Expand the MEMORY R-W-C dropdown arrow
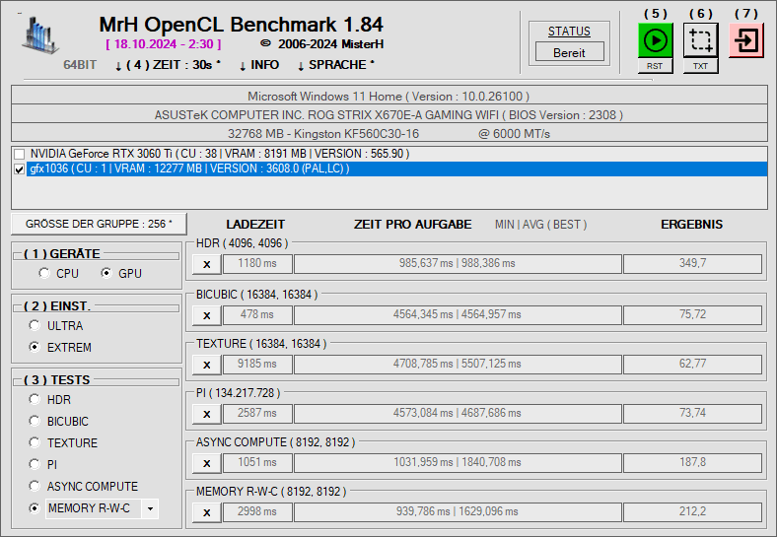777x537 pixels. (150, 508)
